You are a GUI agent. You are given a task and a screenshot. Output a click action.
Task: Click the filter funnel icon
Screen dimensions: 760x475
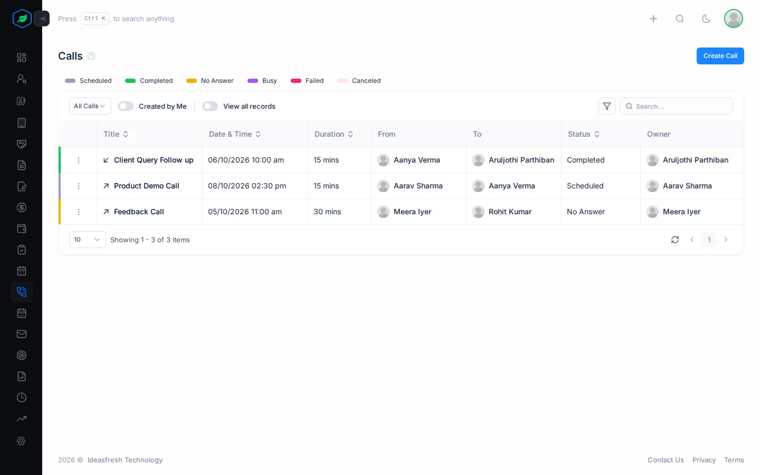click(x=607, y=106)
